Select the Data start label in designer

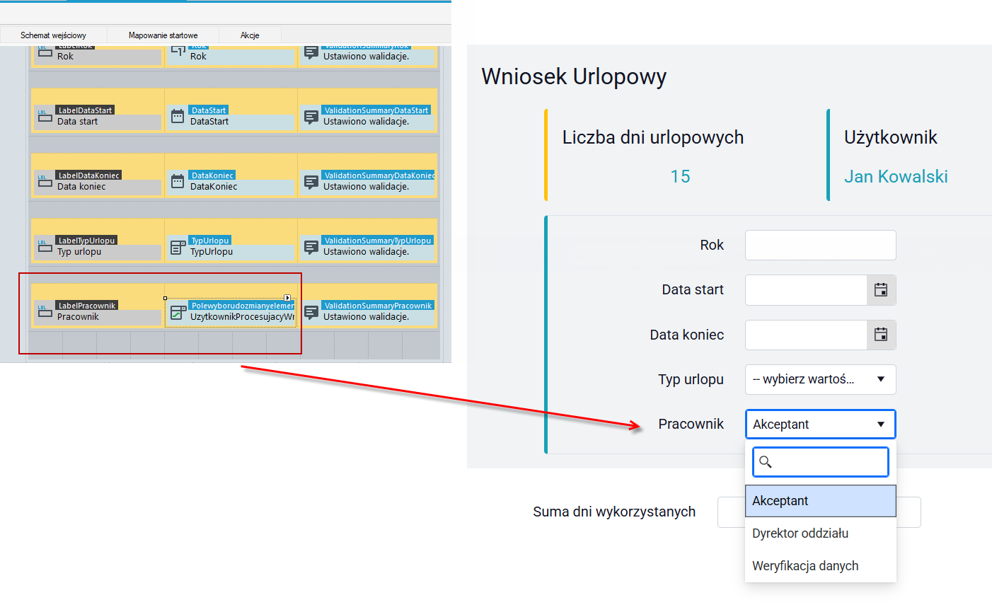click(78, 122)
